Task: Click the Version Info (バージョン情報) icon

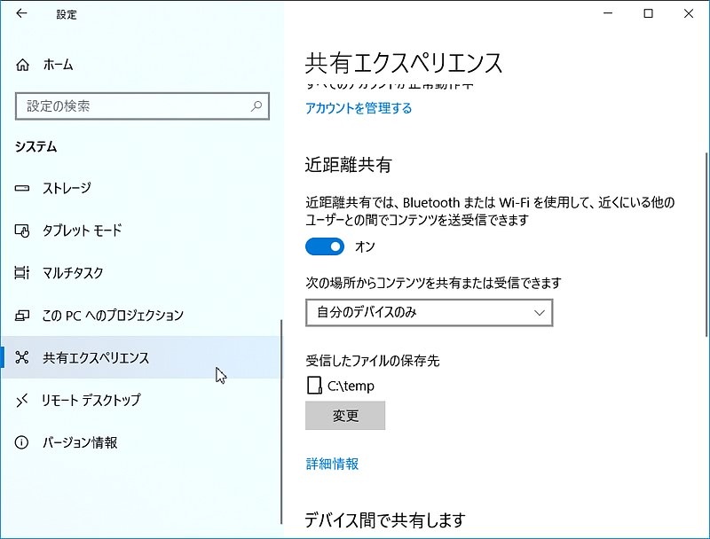Action: click(x=23, y=442)
